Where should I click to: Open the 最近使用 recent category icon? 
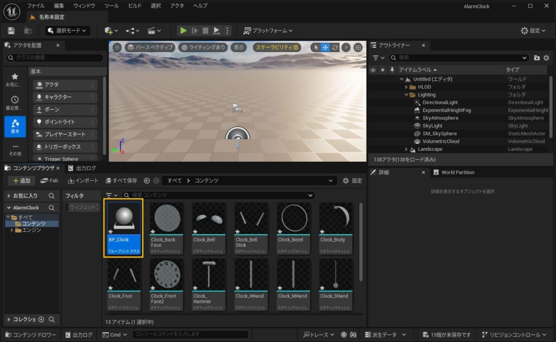(15, 102)
